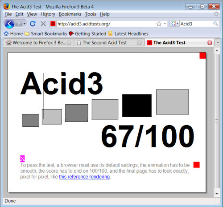Screen dimensions: 223x207
Task: Click the scrollbar down arrow
Action: [x=217, y=194]
